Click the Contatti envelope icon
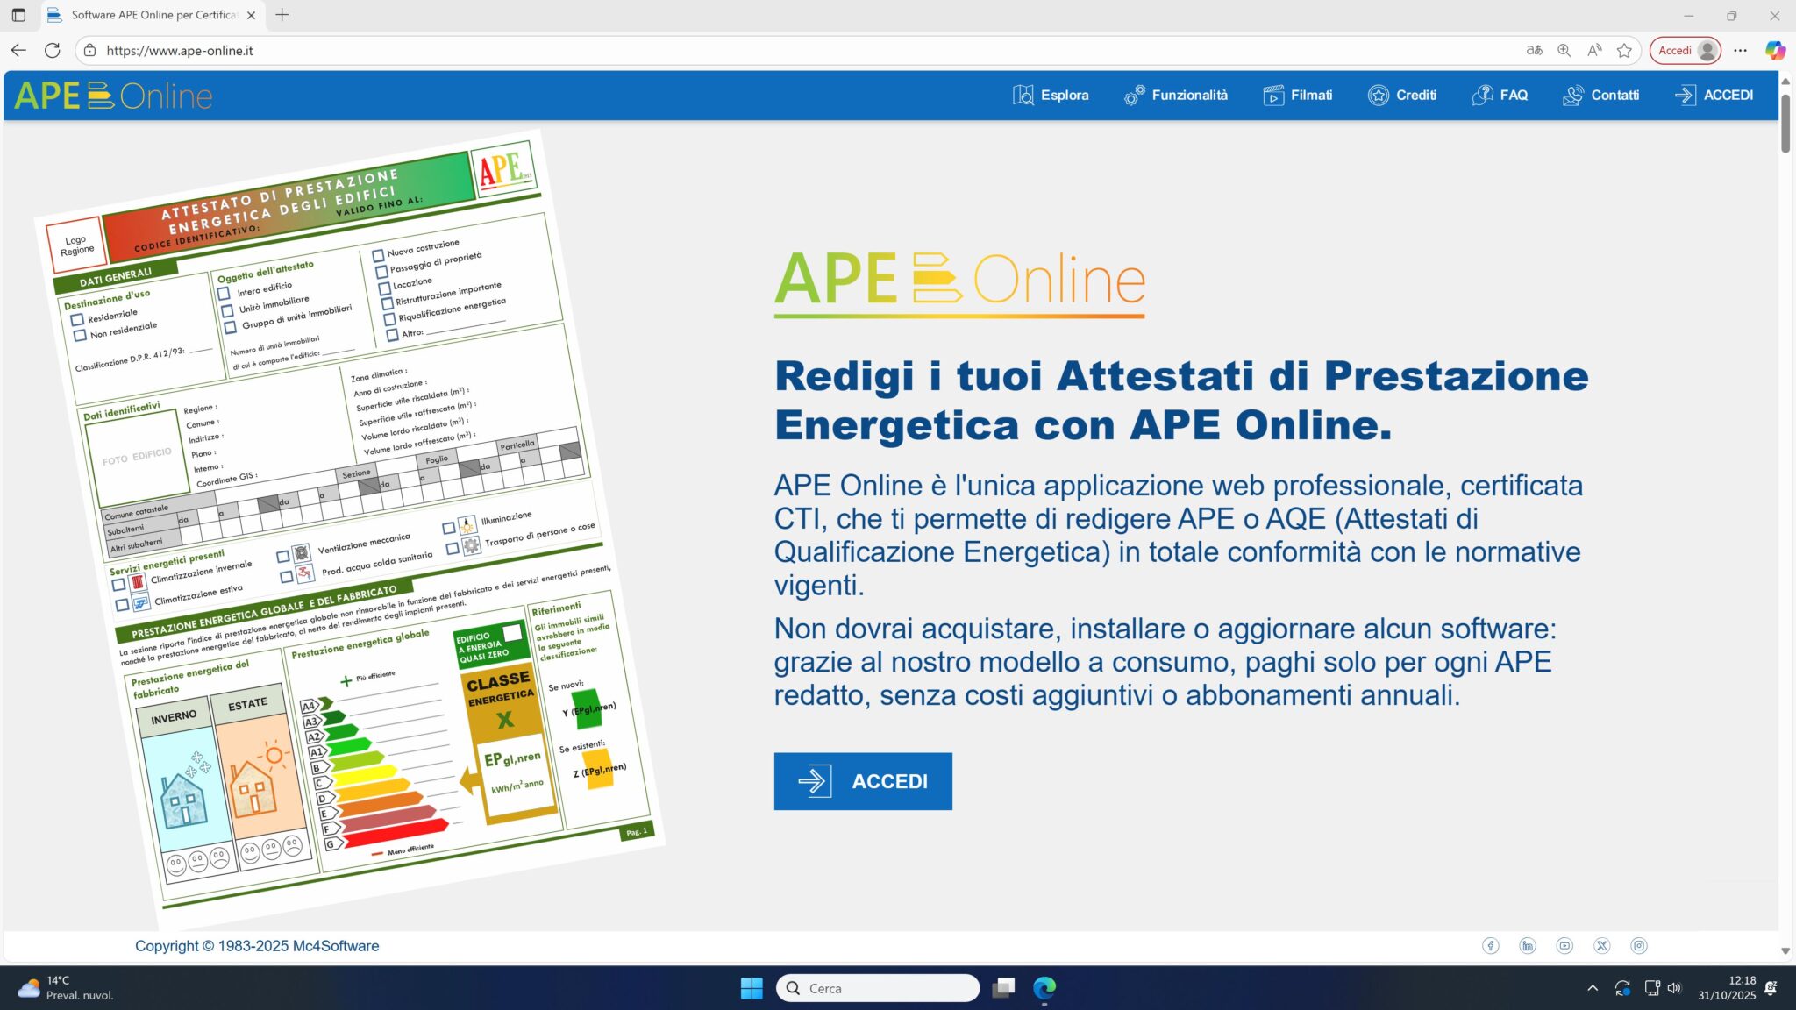The width and height of the screenshot is (1796, 1010). click(1574, 95)
